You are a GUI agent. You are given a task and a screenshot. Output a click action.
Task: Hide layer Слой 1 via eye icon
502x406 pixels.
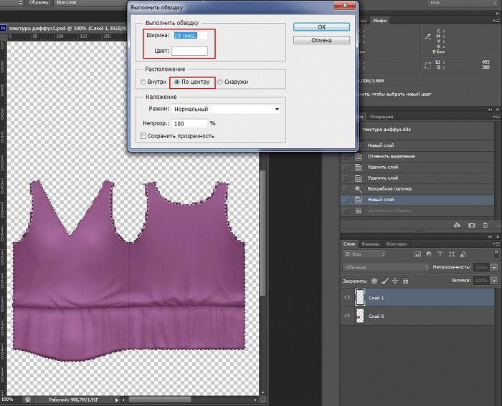pyautogui.click(x=349, y=296)
